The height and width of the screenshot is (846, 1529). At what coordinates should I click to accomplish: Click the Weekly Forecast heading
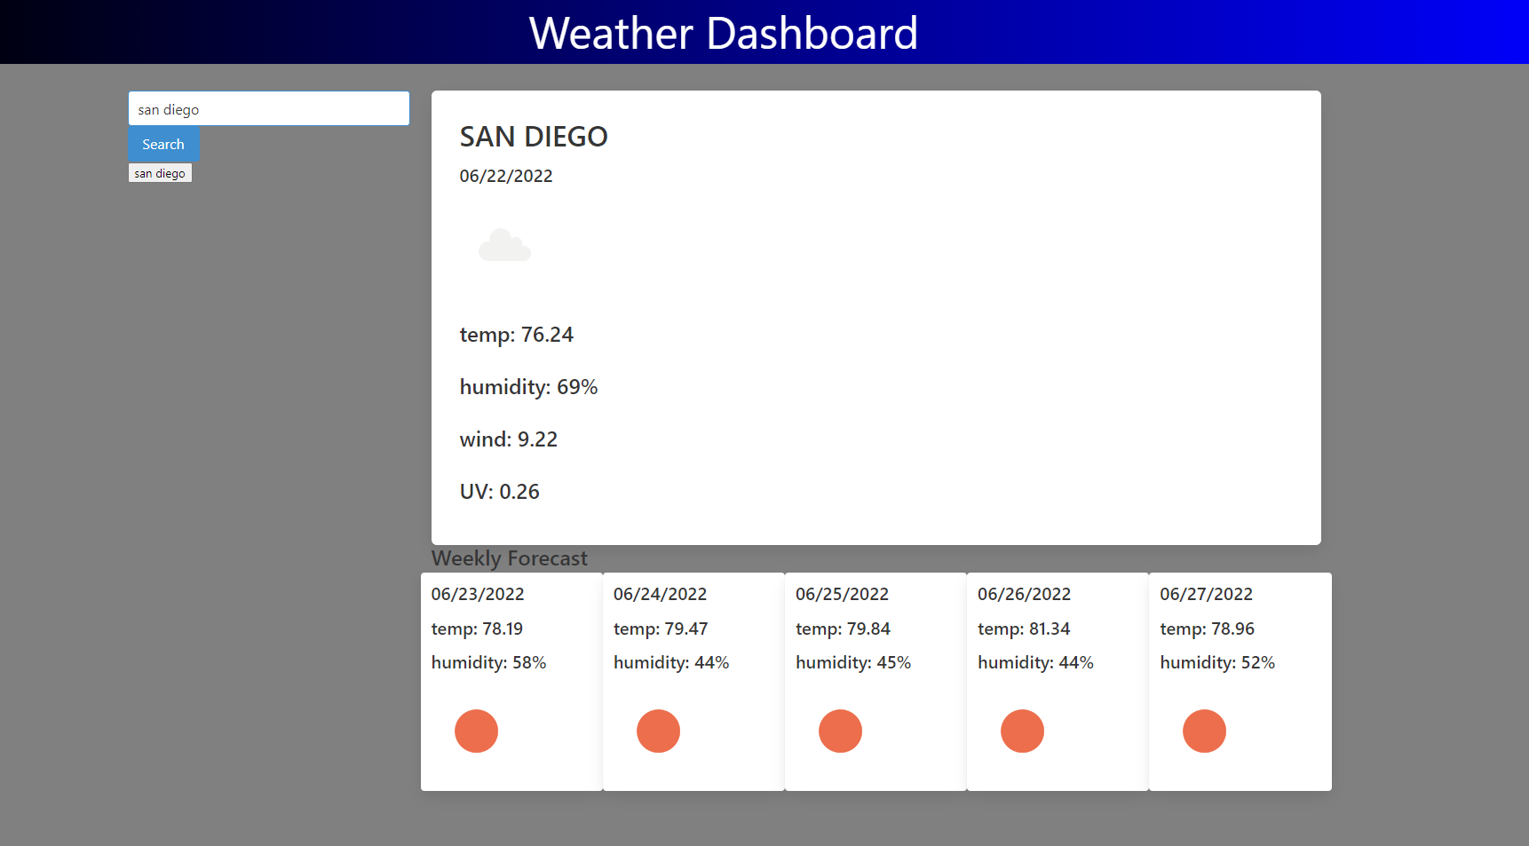pos(509,558)
